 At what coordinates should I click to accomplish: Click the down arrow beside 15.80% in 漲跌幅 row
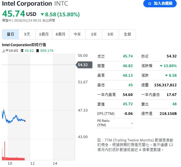[161, 66]
